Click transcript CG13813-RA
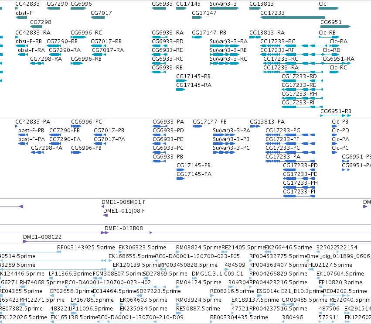This screenshot has height=324, width=371. coord(267,32)
